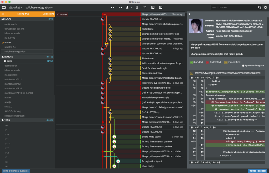The width and height of the screenshot is (269, 173).
Task: Click the orange back arrow in Soloing bar
Action: coord(3,14)
